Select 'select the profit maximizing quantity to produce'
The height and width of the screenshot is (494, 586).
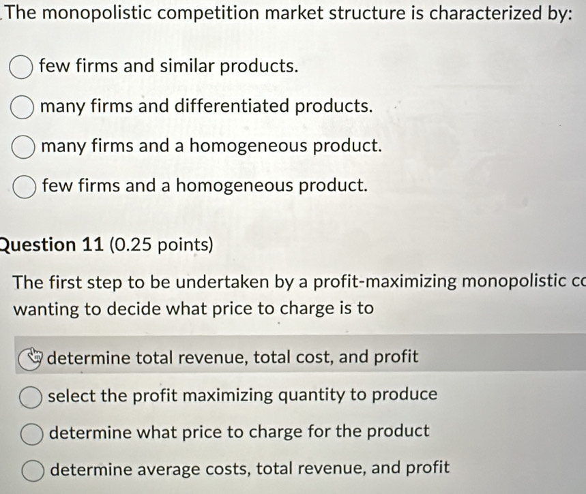31,398
